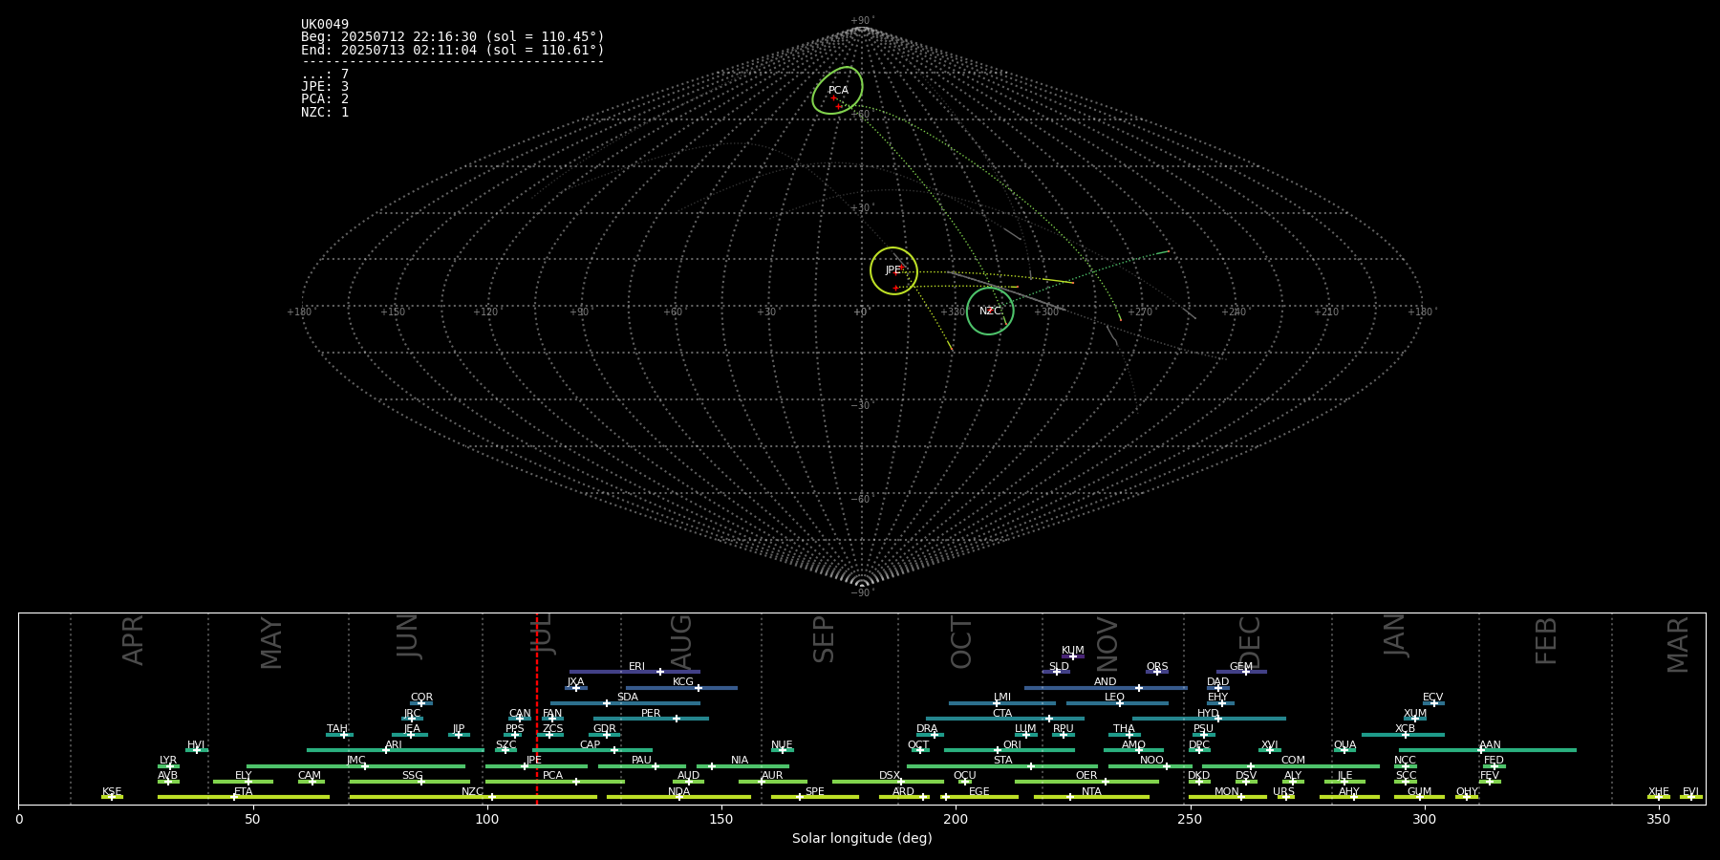Click the ORI shower label
Image resolution: width=1720 pixels, height=860 pixels.
(x=1012, y=744)
